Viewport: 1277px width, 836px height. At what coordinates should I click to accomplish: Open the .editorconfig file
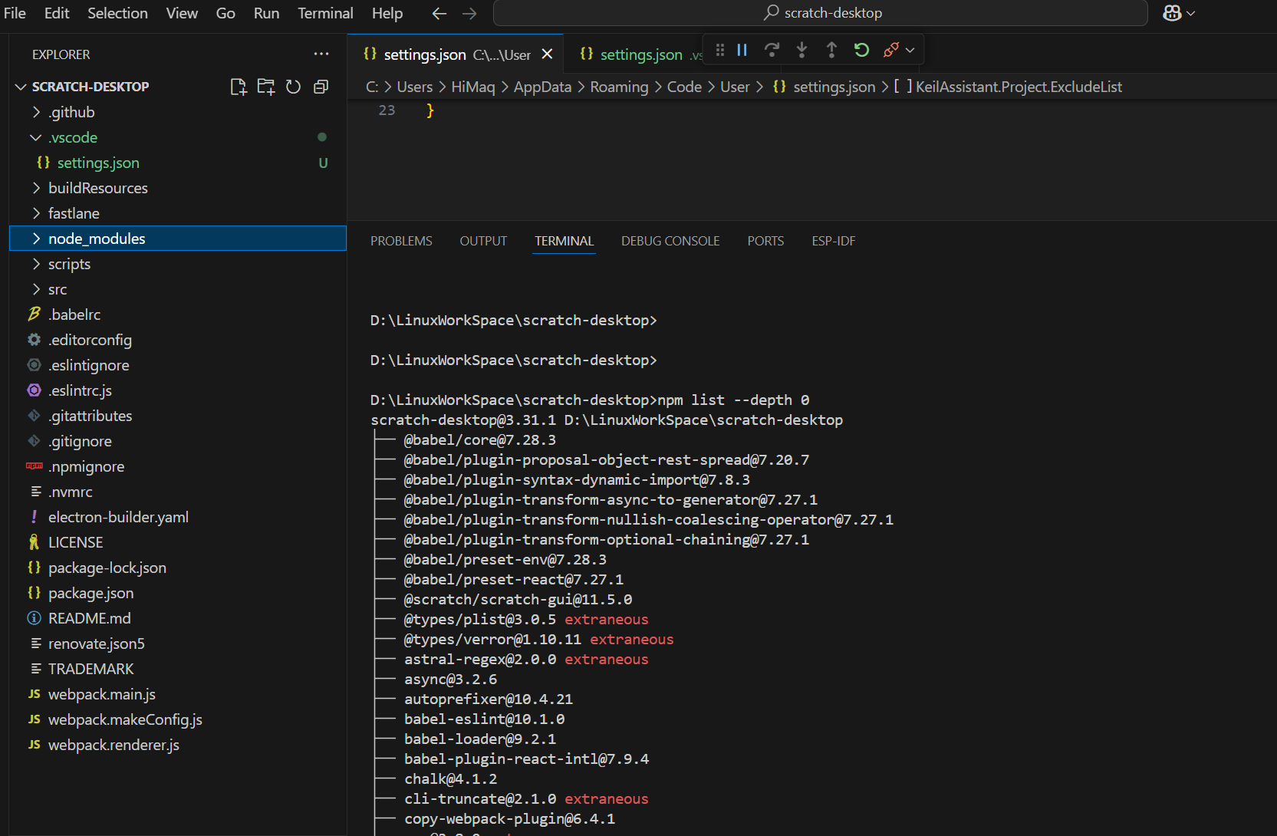178,340
